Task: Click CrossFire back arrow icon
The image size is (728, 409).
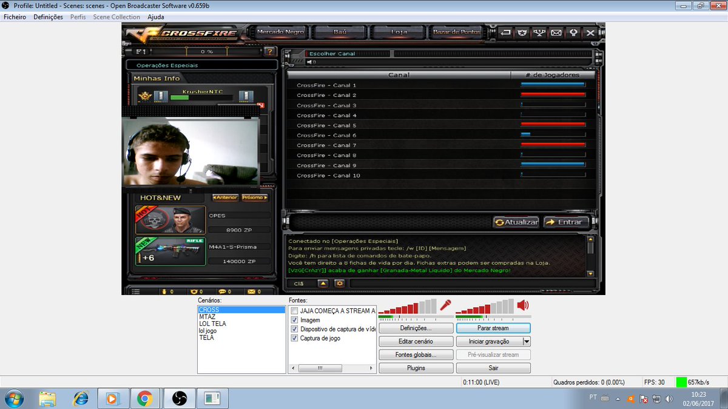Action: (x=505, y=33)
